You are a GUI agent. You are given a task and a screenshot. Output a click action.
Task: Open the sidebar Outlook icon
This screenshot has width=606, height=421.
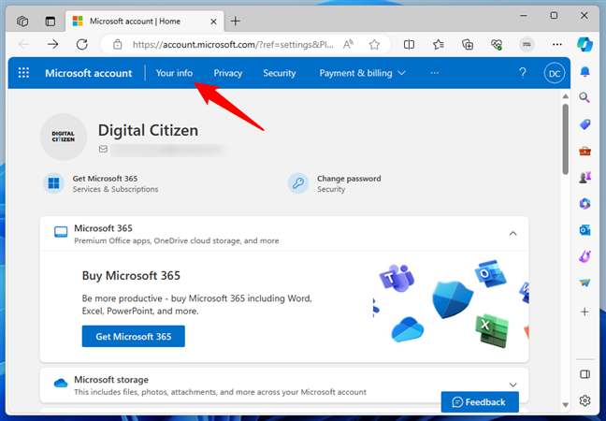pos(584,230)
